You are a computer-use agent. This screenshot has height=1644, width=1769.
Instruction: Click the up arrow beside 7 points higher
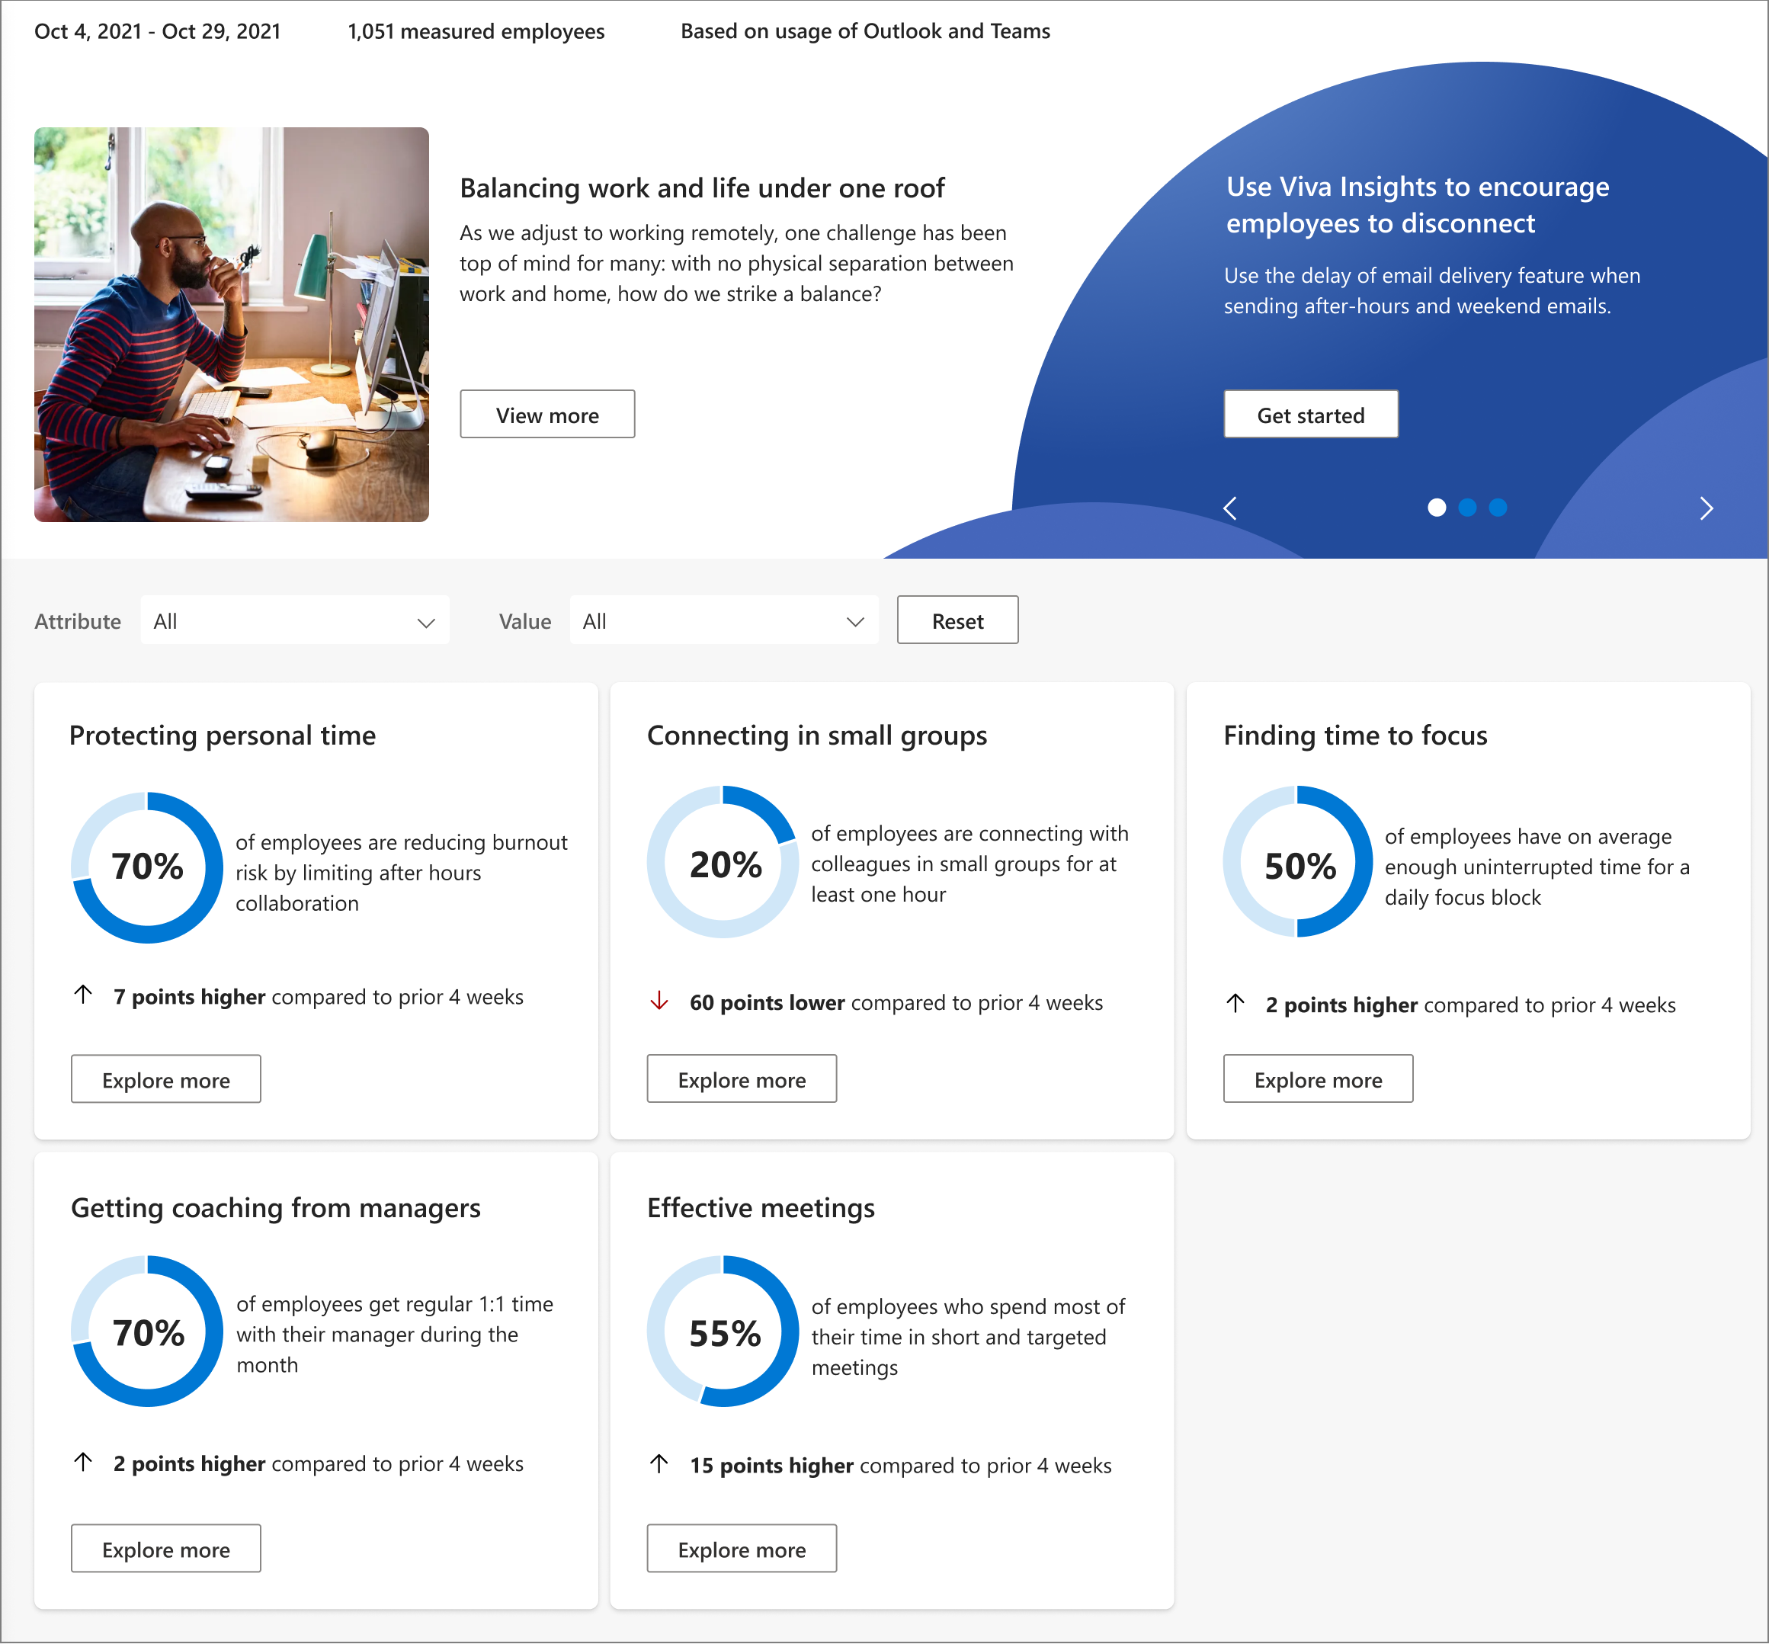[83, 995]
